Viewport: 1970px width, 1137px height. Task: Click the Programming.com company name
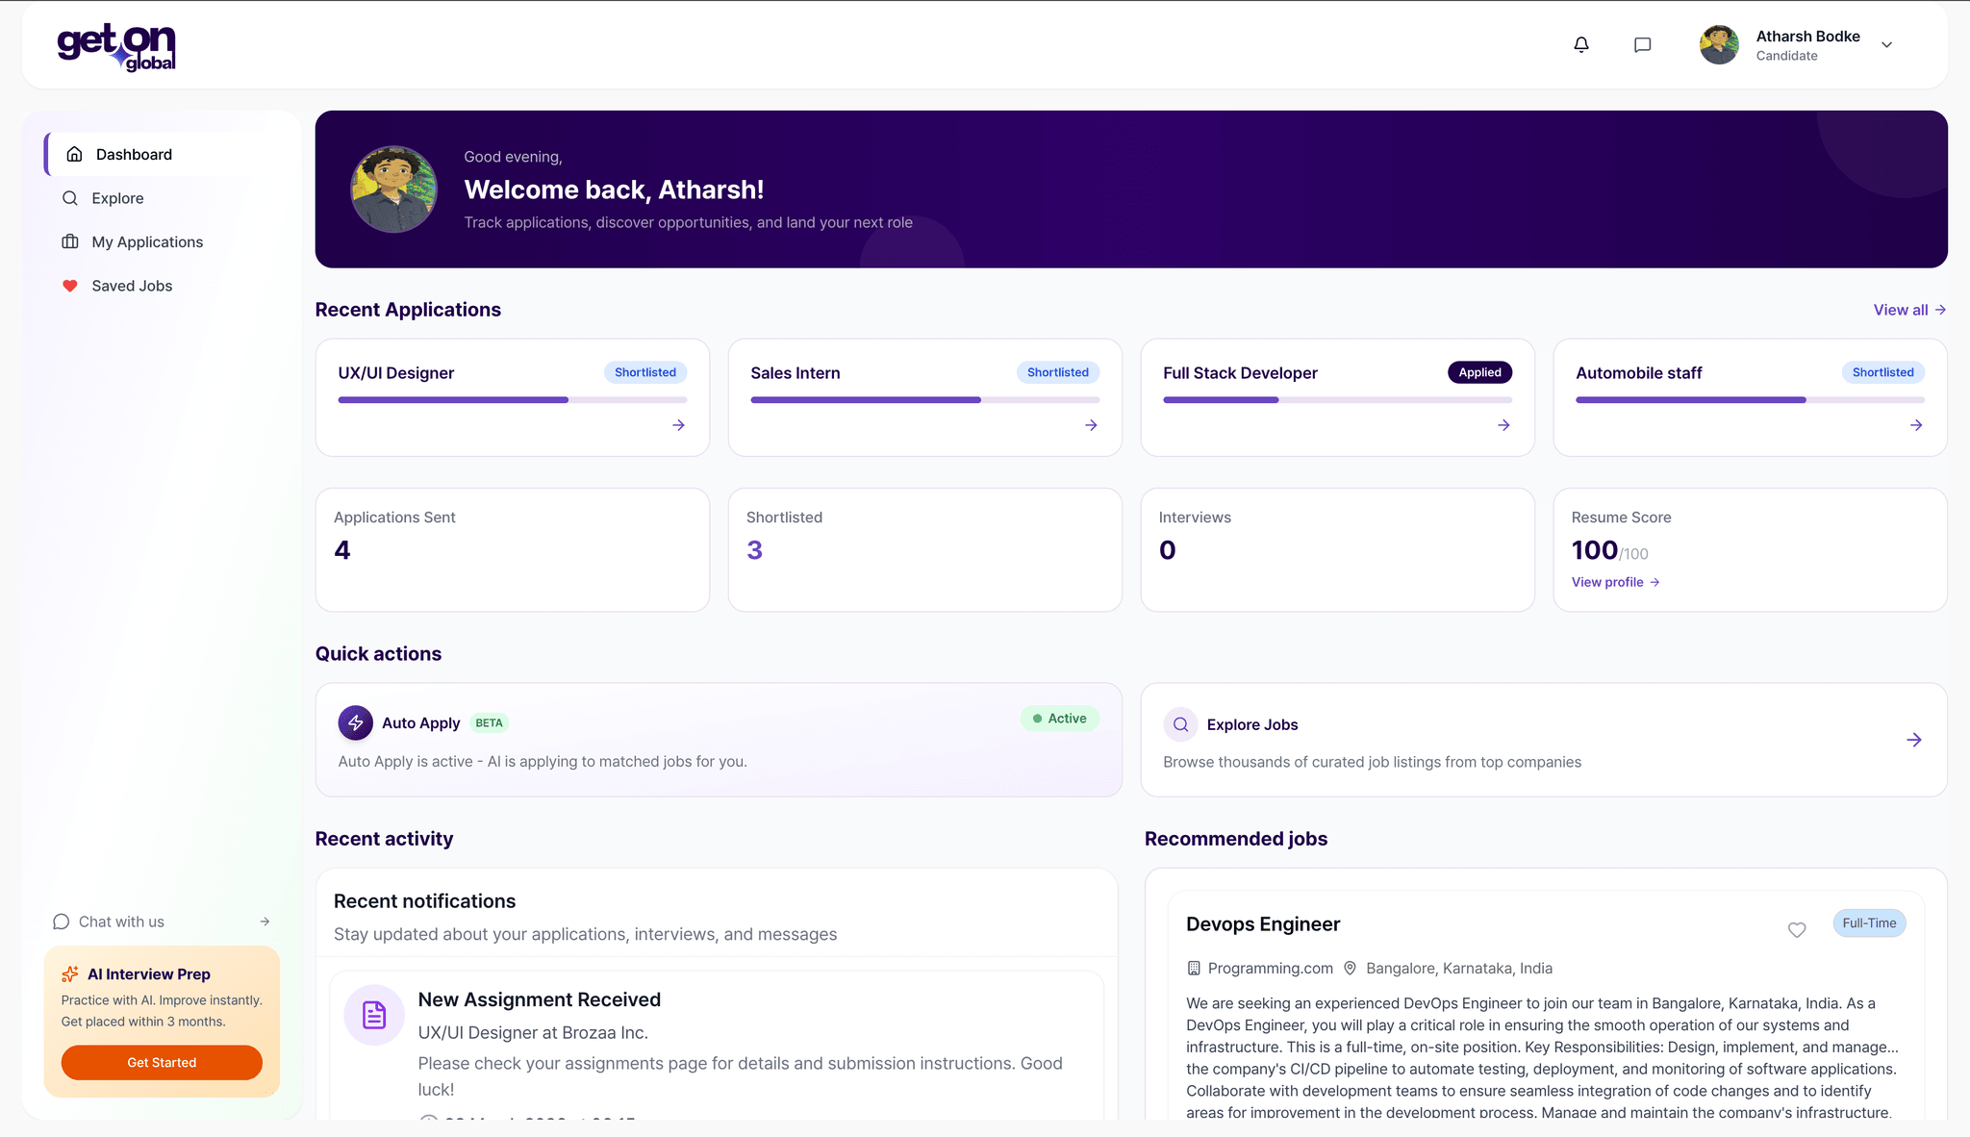tap(1271, 969)
